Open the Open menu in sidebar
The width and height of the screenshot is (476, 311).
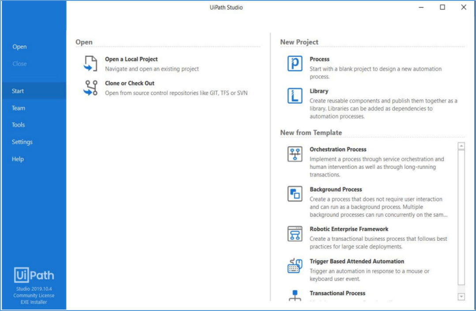19,47
